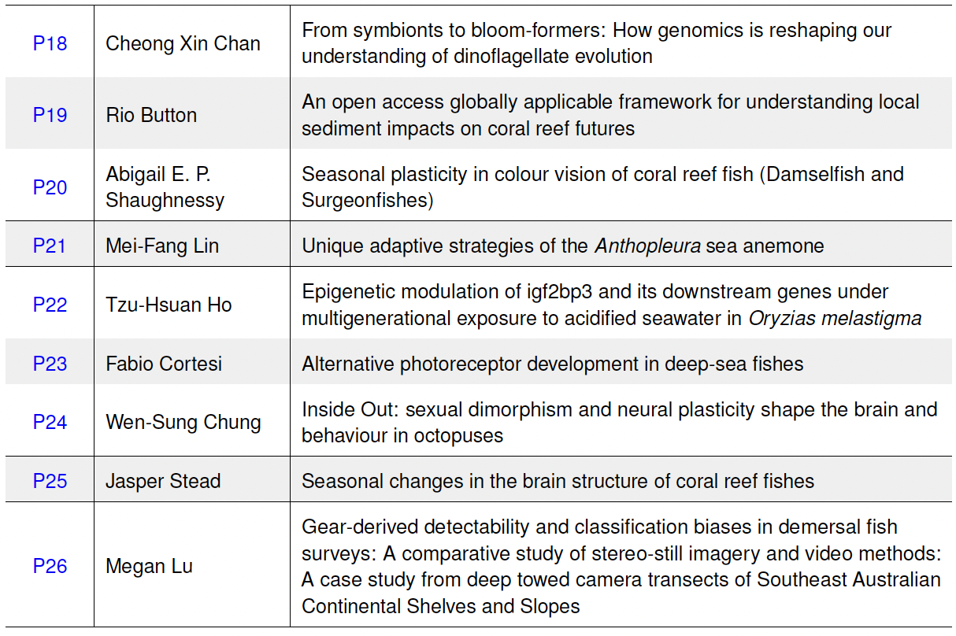Click the P23 poster link
Screen dimensions: 956x636
pyautogui.click(x=50, y=364)
